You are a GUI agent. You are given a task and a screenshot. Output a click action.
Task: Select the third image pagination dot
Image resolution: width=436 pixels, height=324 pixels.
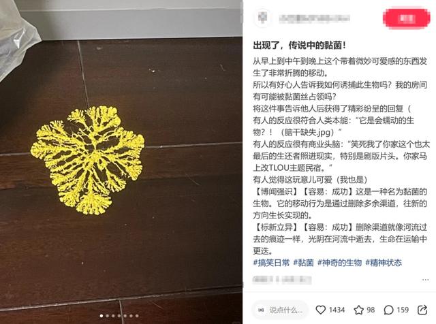click(113, 316)
